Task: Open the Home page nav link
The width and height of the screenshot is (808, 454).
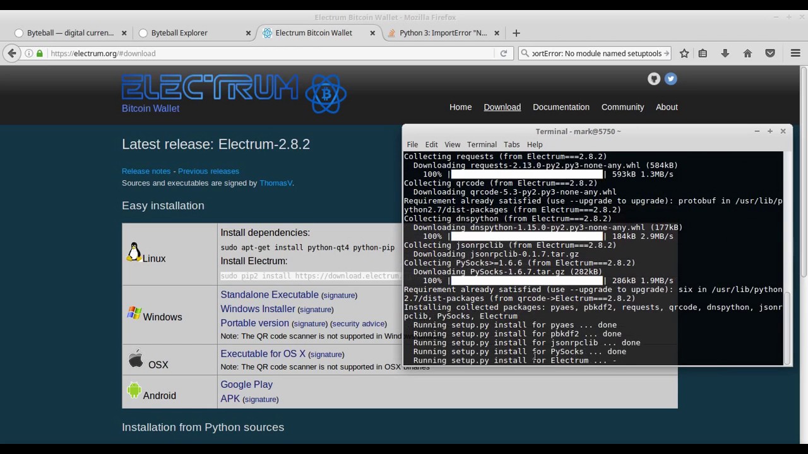Action: (460, 107)
